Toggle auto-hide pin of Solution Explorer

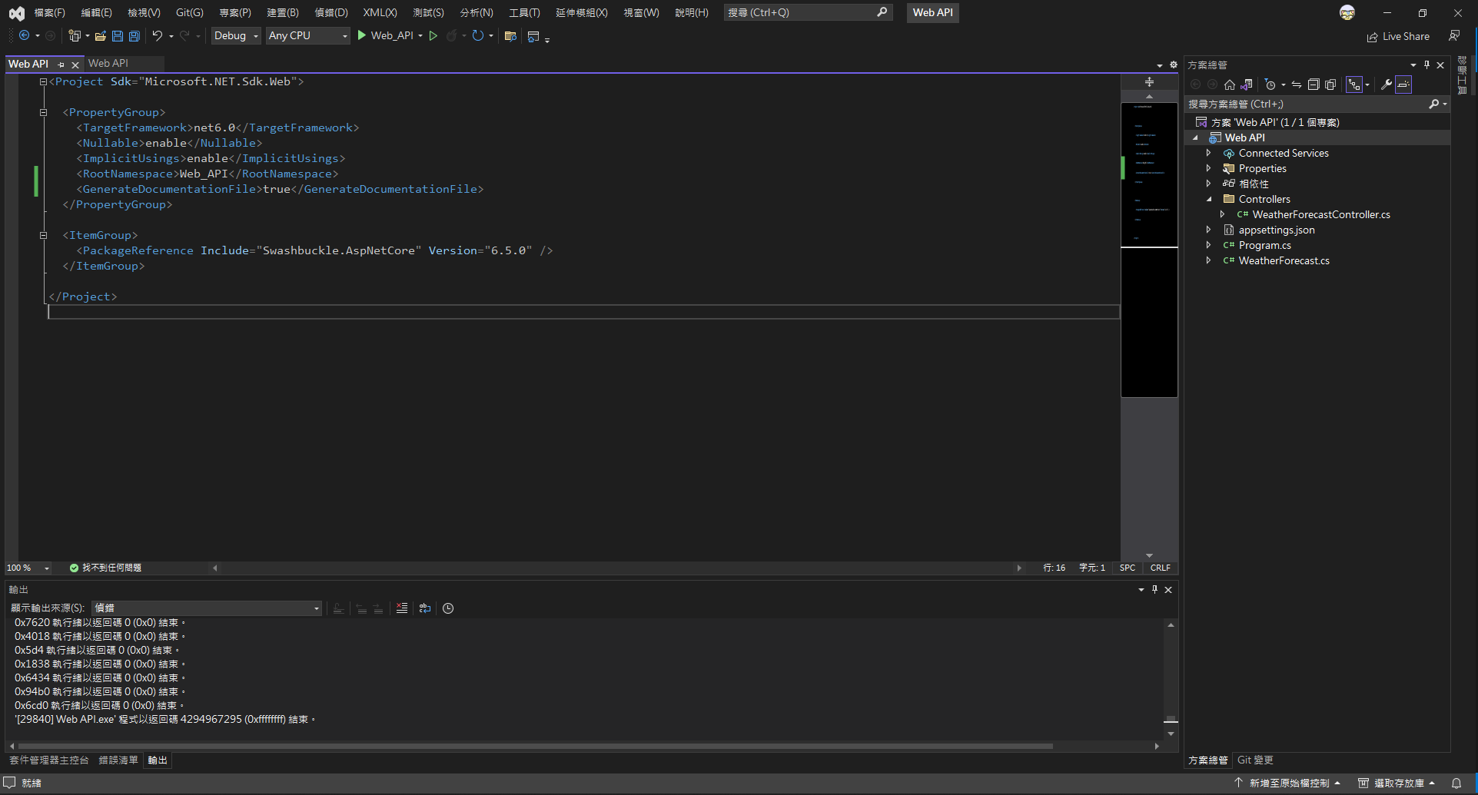coord(1427,65)
